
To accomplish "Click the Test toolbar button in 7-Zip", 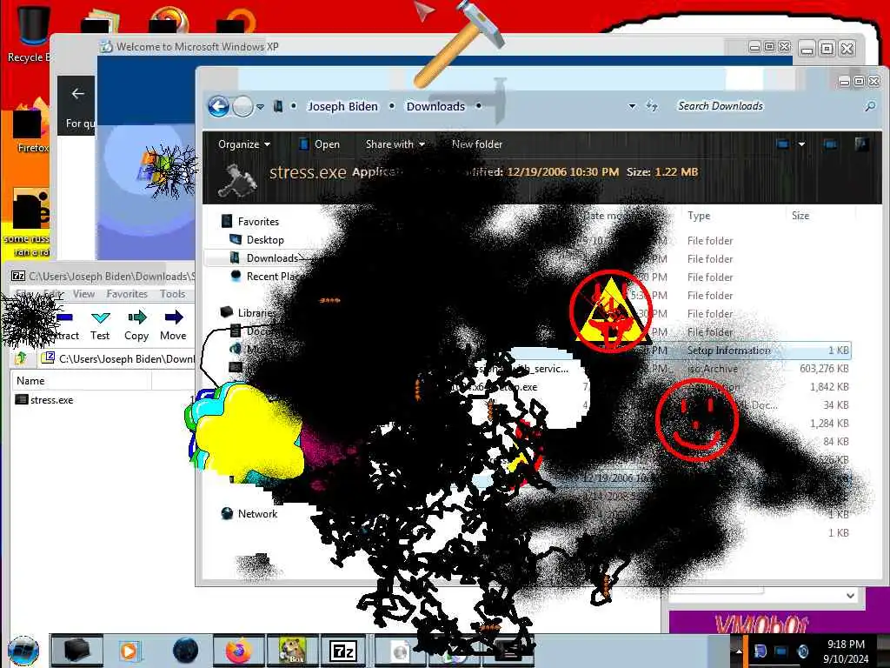I will (x=100, y=325).
